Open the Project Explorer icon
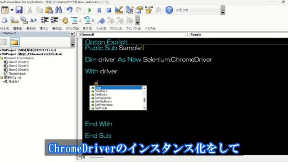The height and width of the screenshot is (162, 288). click(x=130, y=10)
